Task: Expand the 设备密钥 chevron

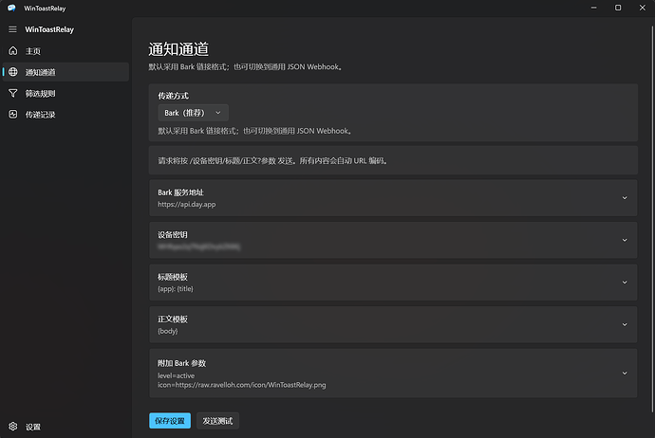Action: tap(625, 240)
